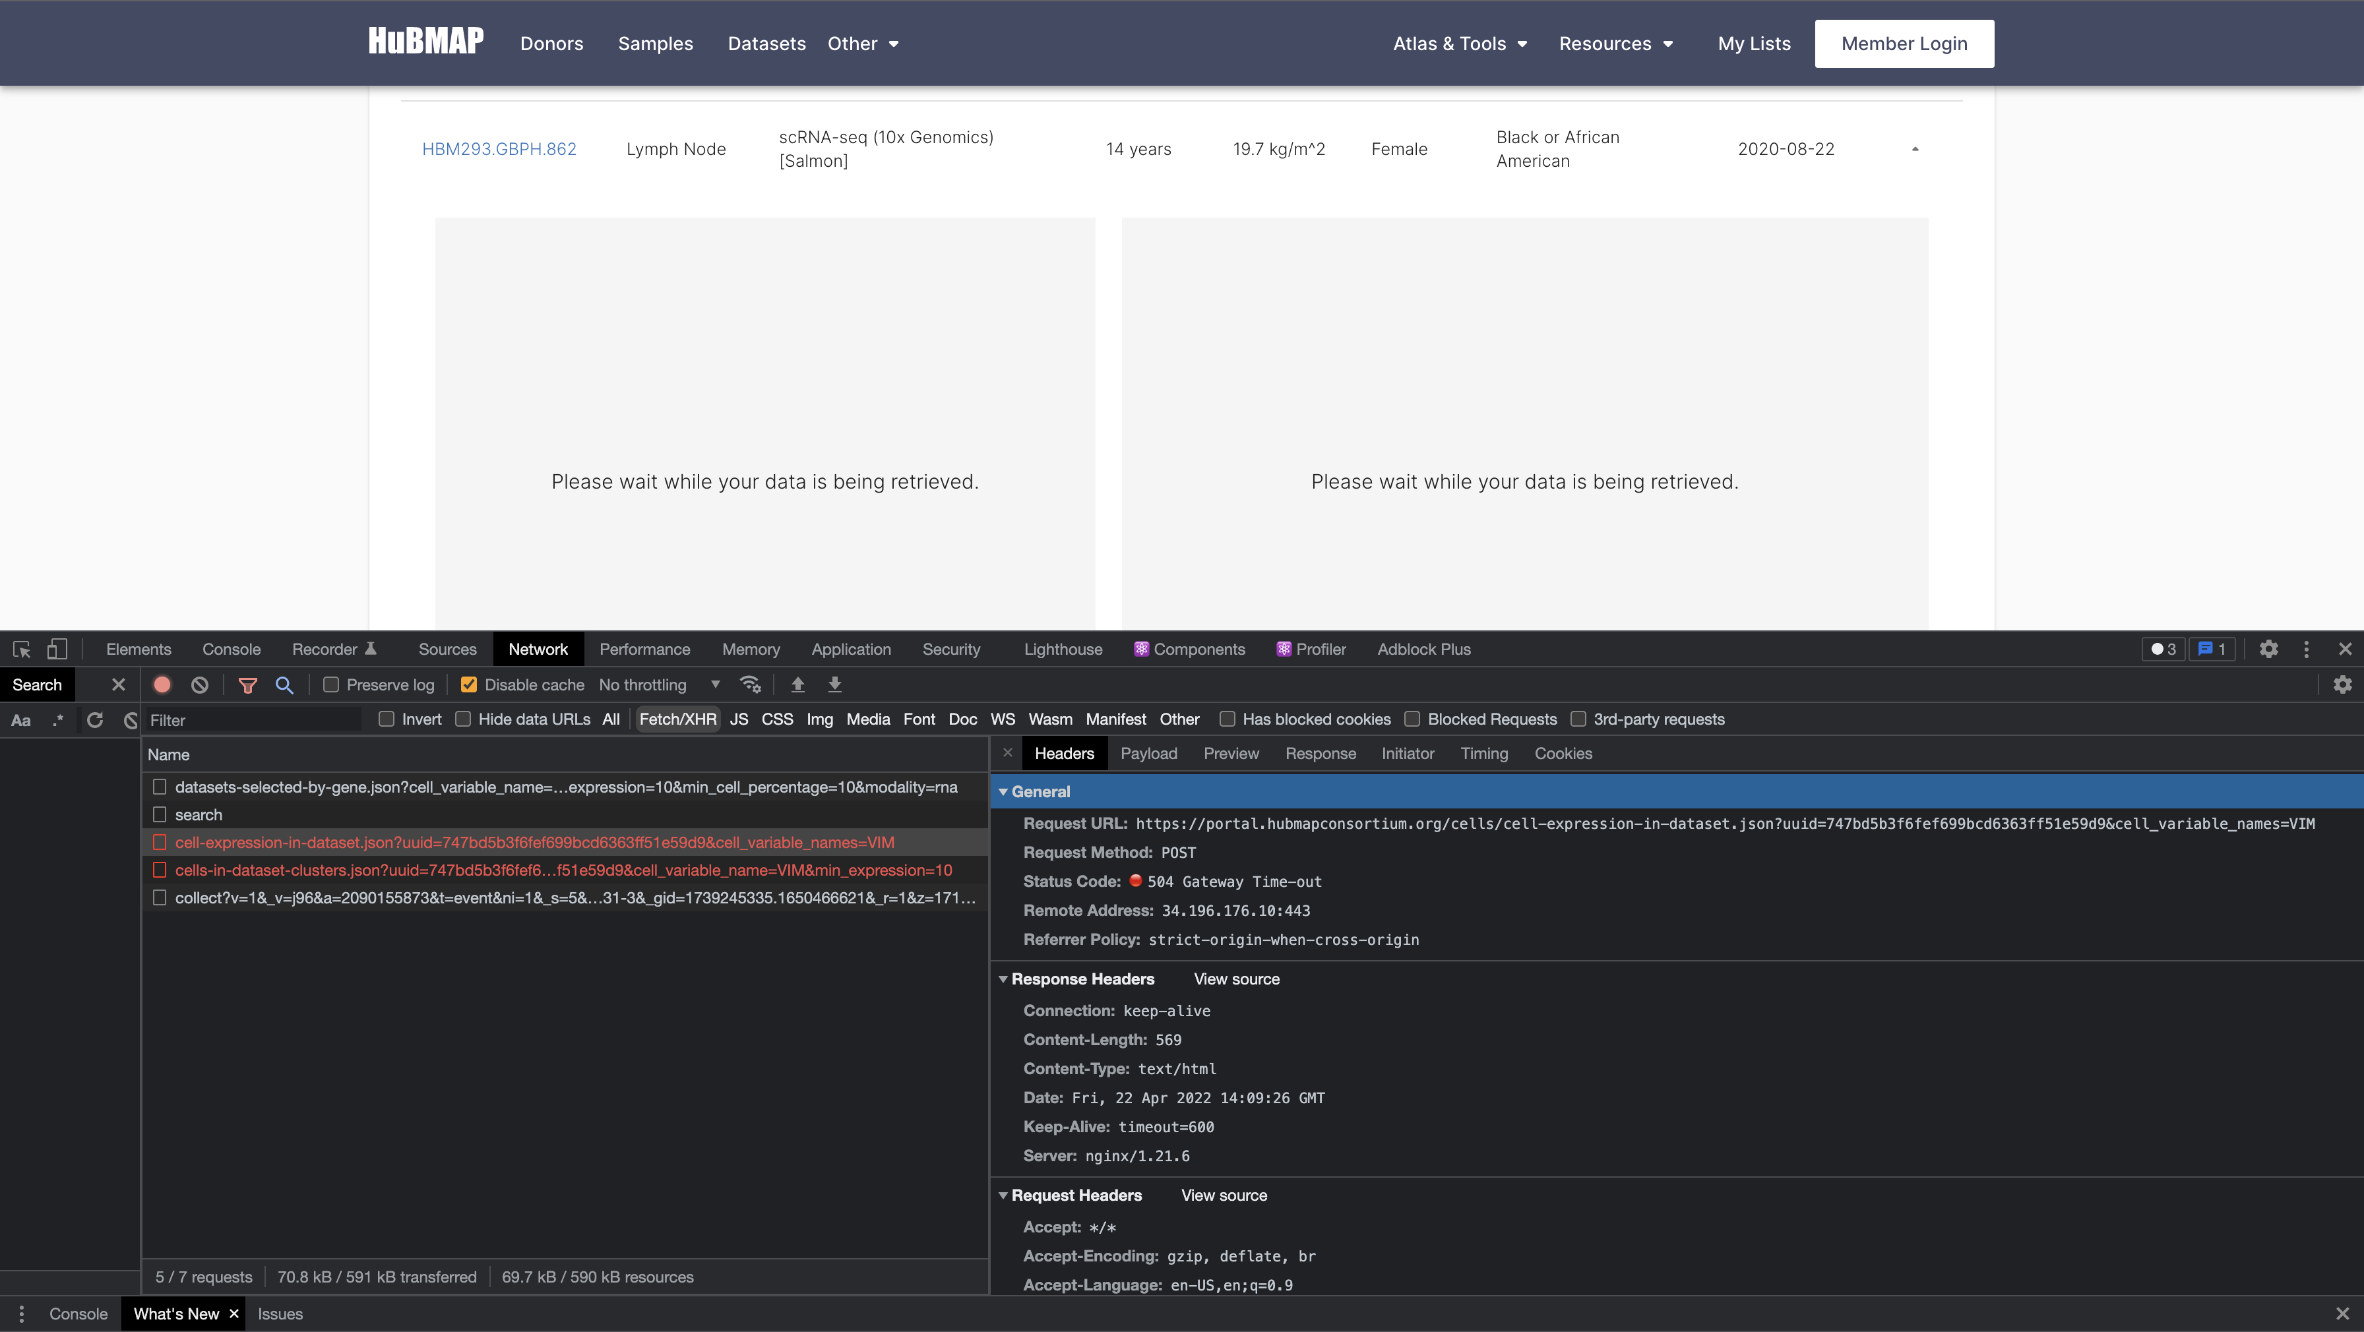
Task: Export network log as HAR file
Action: [834, 684]
